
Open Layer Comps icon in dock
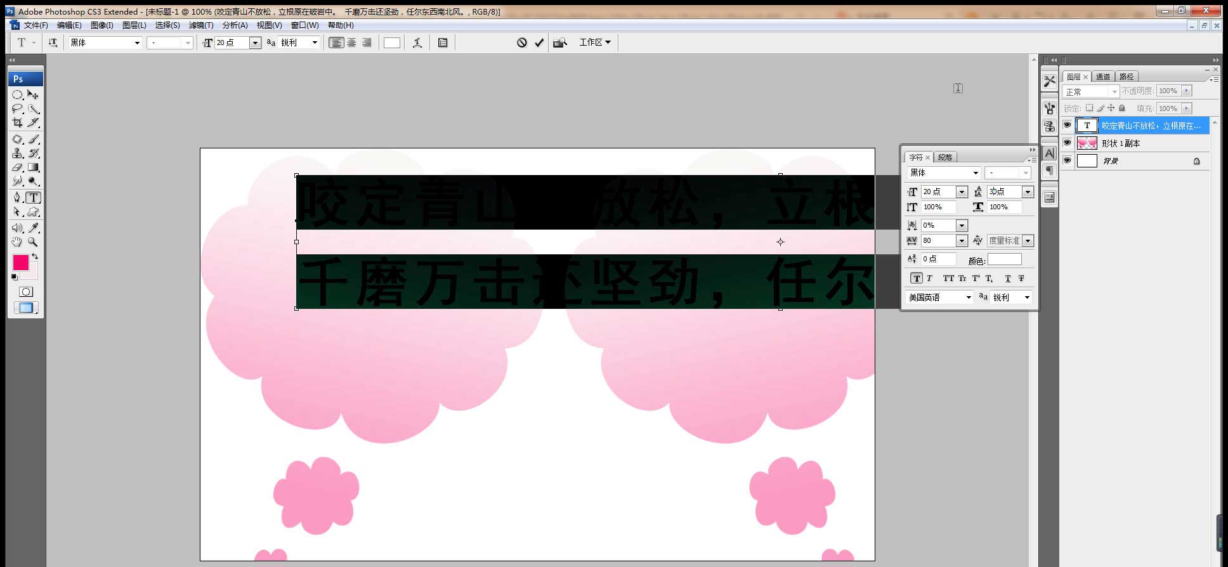1049,197
